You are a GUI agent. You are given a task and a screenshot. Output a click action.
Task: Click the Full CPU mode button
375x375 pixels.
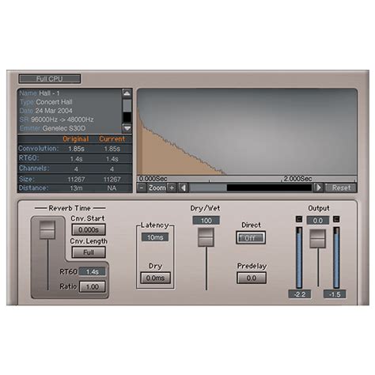point(50,78)
